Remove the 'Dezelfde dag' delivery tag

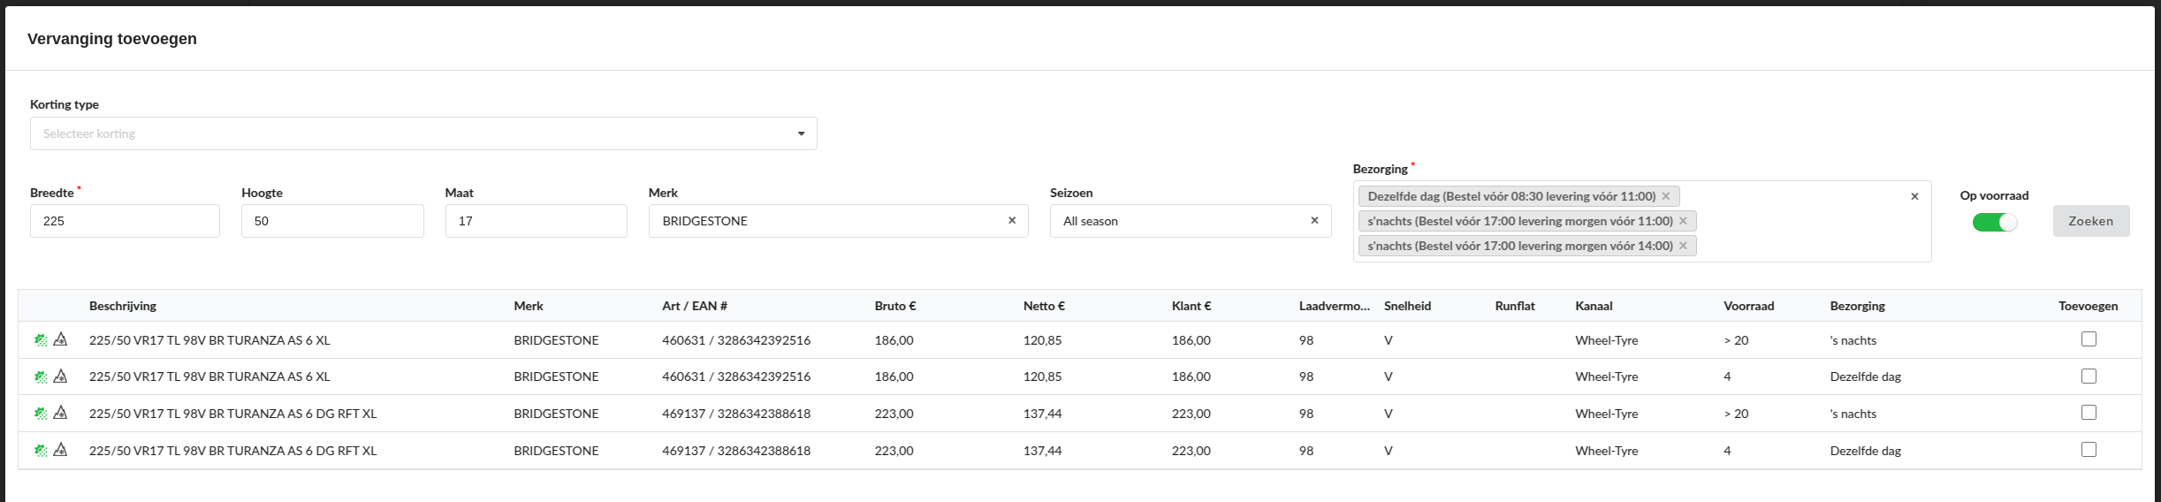click(1666, 196)
